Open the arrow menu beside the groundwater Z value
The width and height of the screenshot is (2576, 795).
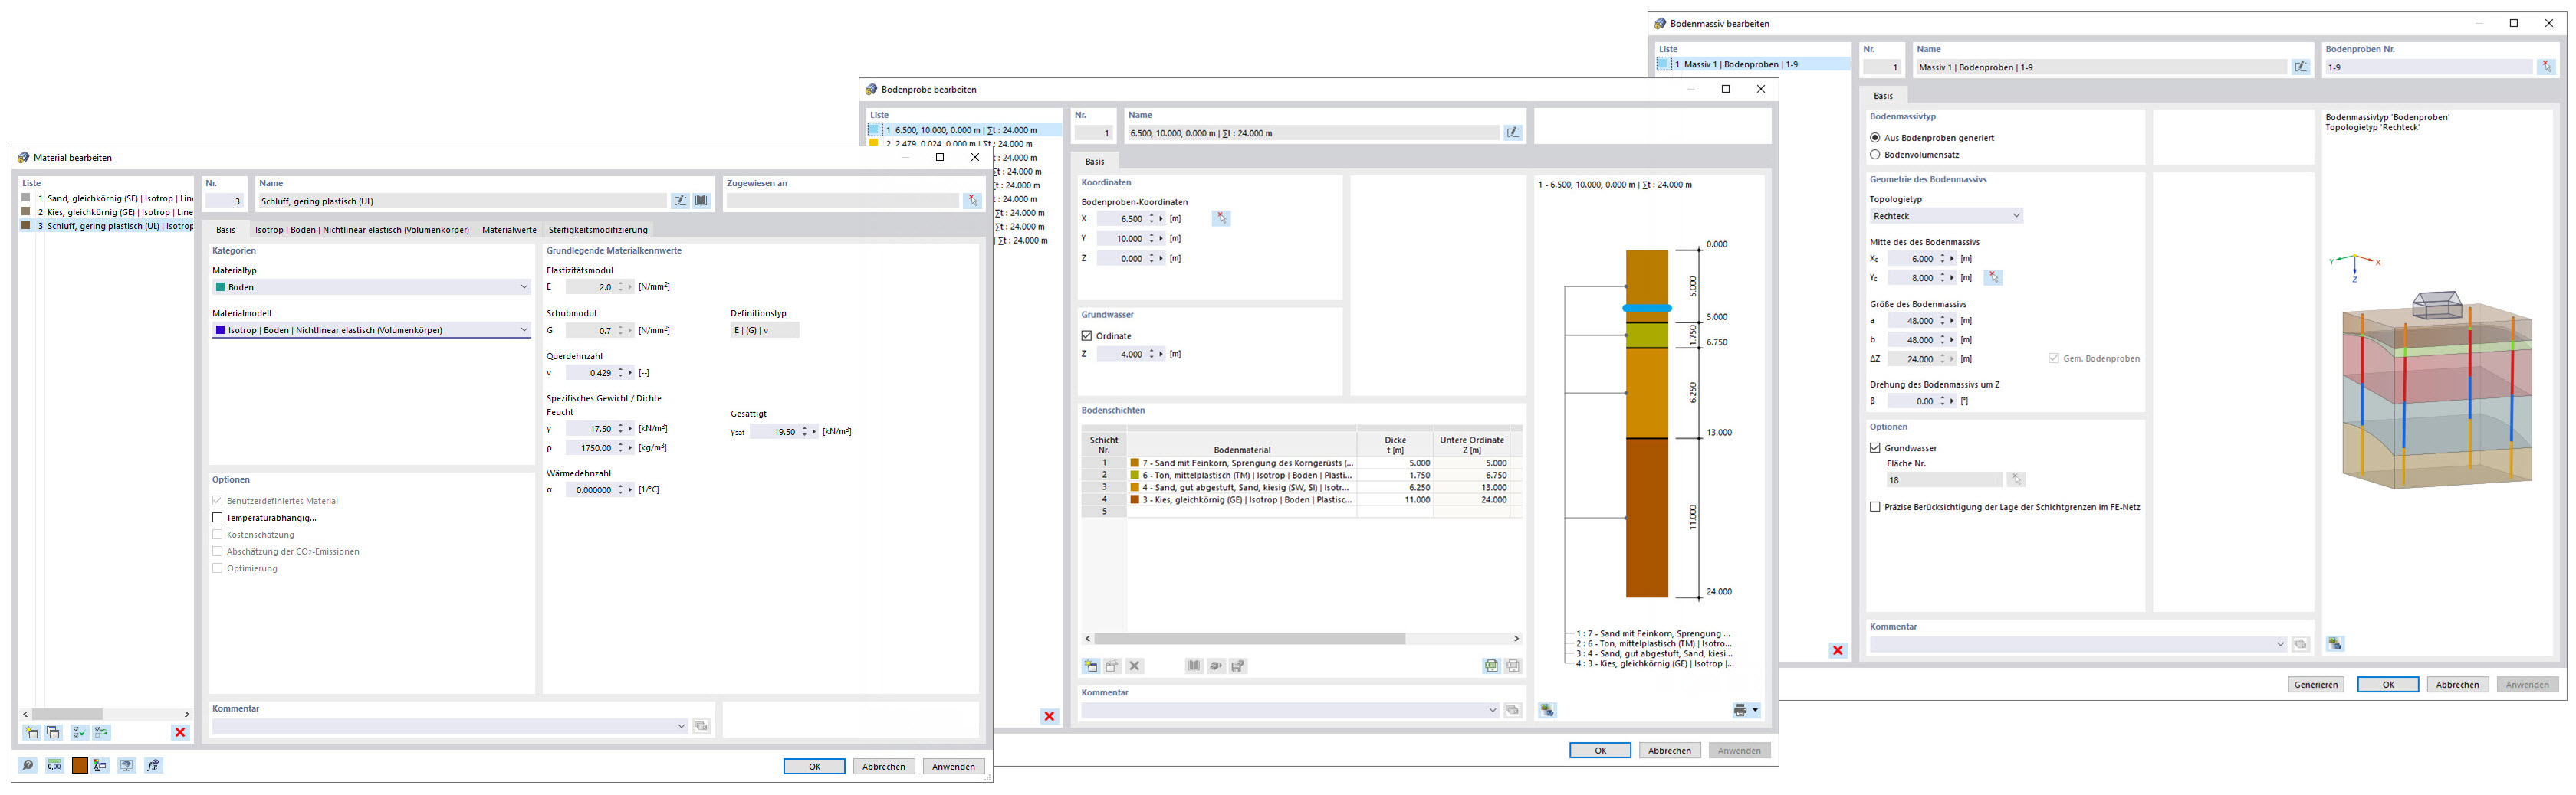(x=1161, y=354)
